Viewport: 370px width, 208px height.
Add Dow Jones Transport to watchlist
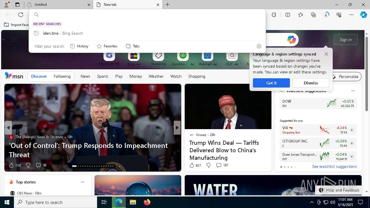click(352, 157)
